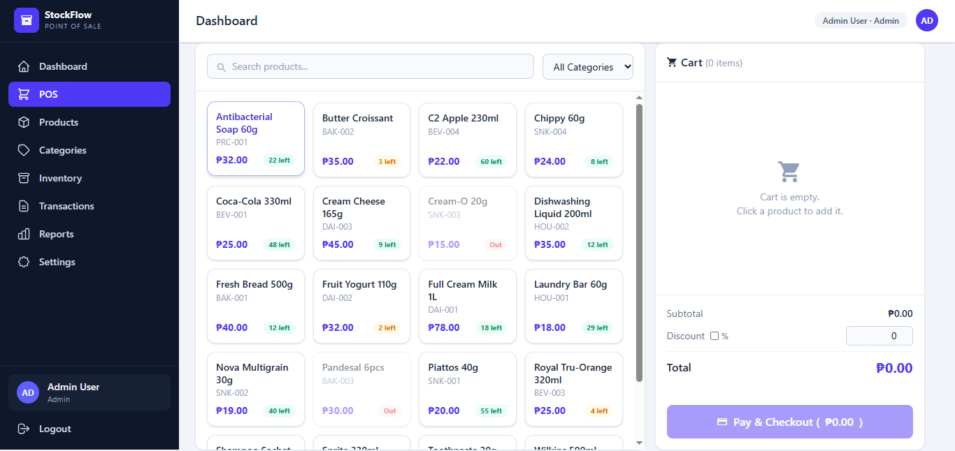
Task: Add Nova Multigrain 30g to cart
Action: (x=256, y=389)
